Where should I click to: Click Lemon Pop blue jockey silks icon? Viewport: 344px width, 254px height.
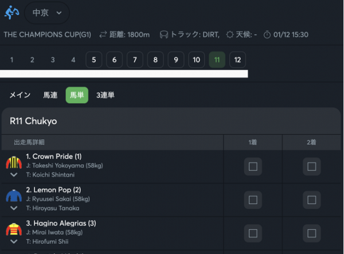pos(14,196)
